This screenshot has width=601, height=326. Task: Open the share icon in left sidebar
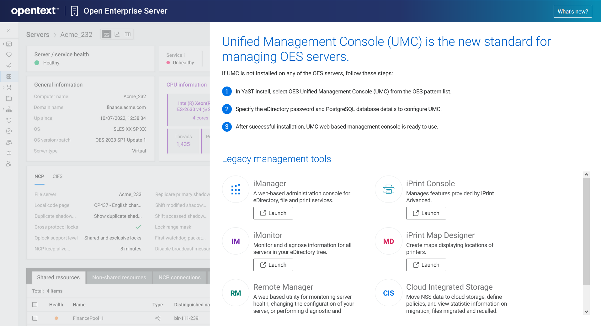(9, 66)
